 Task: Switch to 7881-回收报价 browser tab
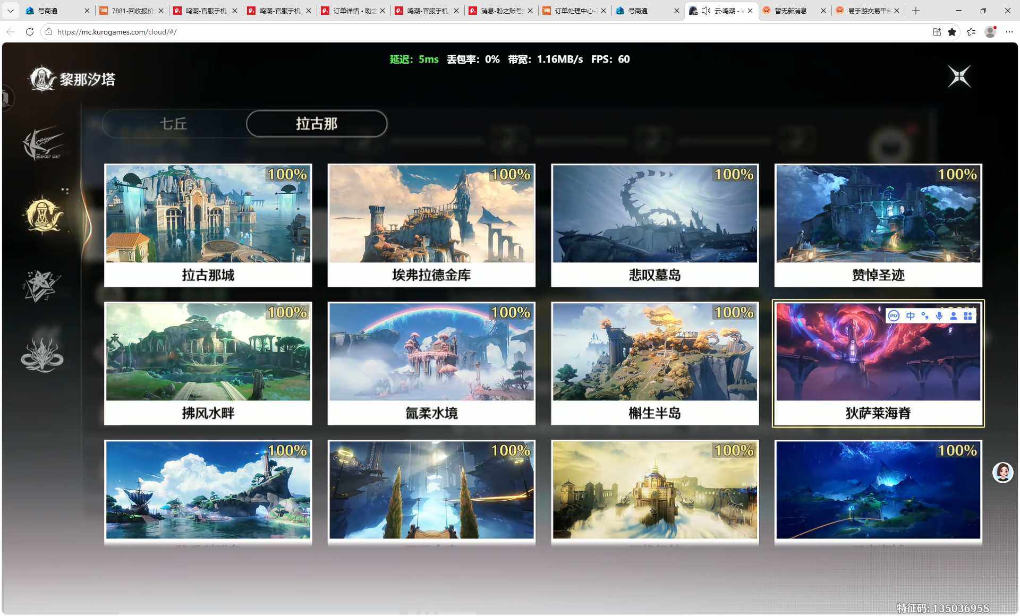(x=132, y=11)
